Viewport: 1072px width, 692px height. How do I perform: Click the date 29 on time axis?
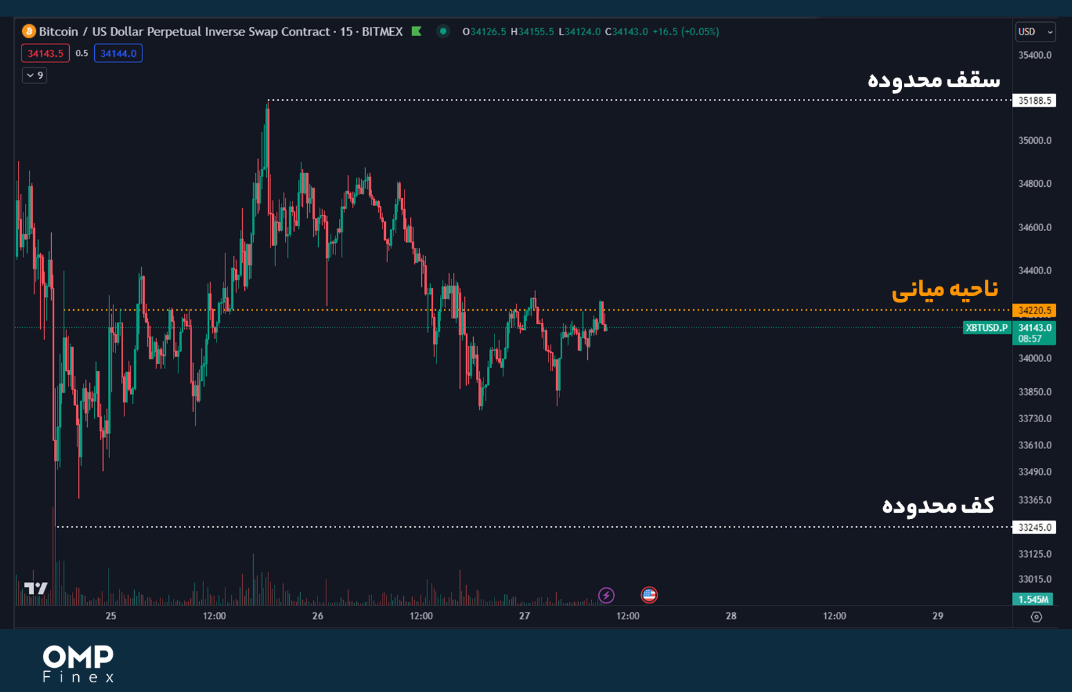tap(938, 616)
